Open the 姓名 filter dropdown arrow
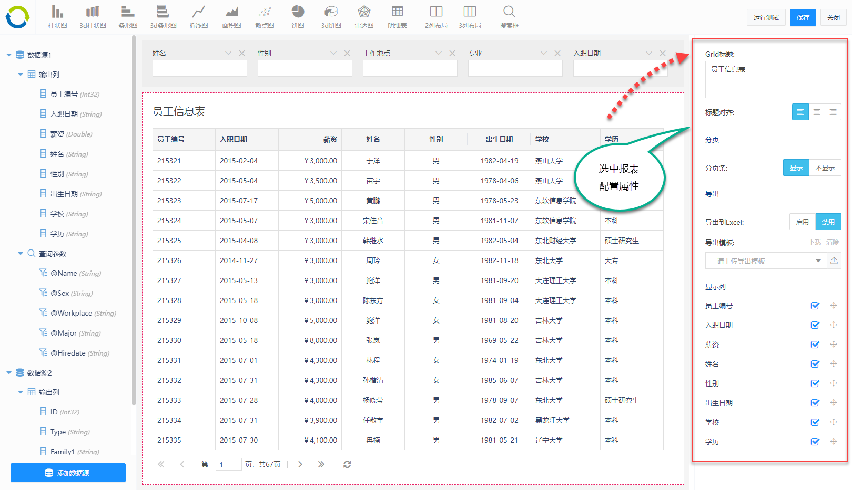The width and height of the screenshot is (852, 490). tap(228, 53)
